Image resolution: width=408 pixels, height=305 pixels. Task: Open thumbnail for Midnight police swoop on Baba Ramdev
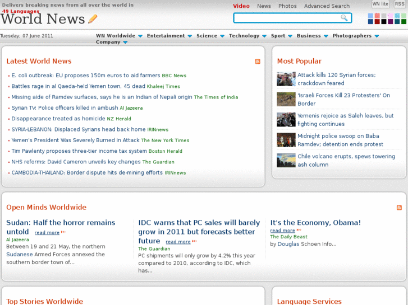(286, 140)
